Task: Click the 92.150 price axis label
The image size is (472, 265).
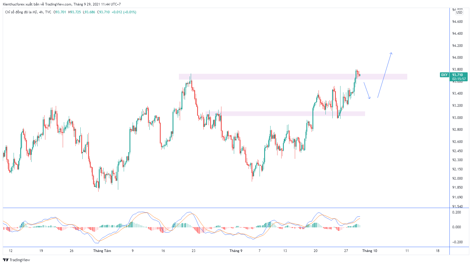Action: (x=458, y=169)
